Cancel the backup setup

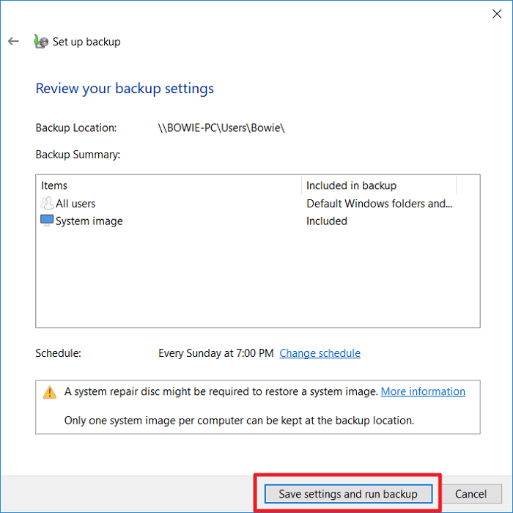pyautogui.click(x=470, y=493)
